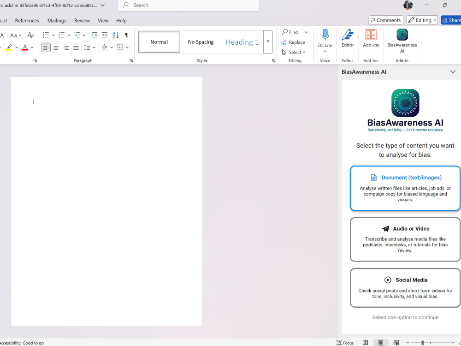Clear all formatting eraser icon

(30, 35)
